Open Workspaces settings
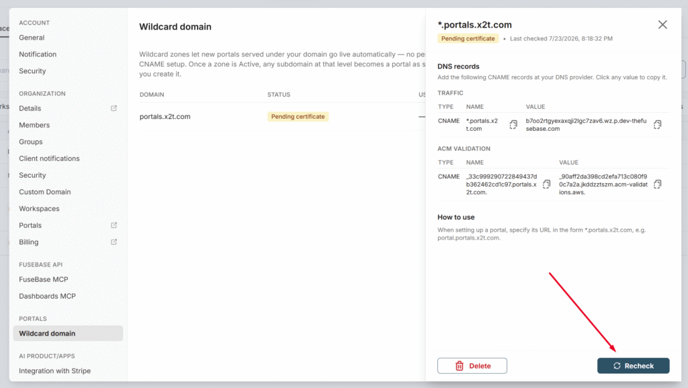The height and width of the screenshot is (388, 688). pyautogui.click(x=39, y=209)
